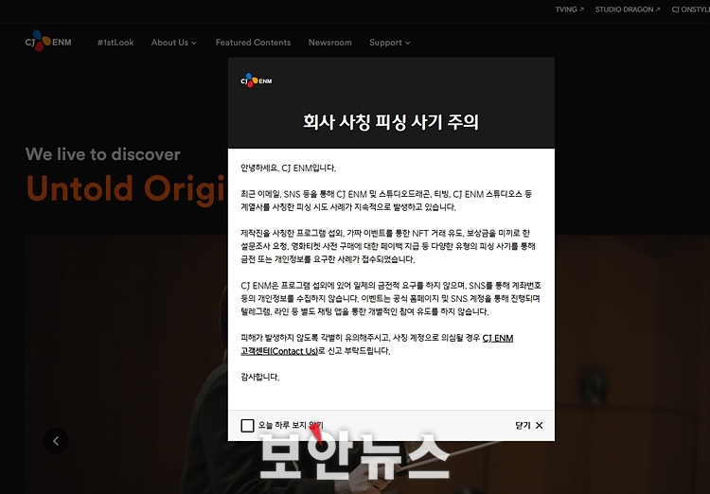Image resolution: width=710 pixels, height=494 pixels.
Task: Click the CJ ENM logo inside the popup
Action: (257, 80)
